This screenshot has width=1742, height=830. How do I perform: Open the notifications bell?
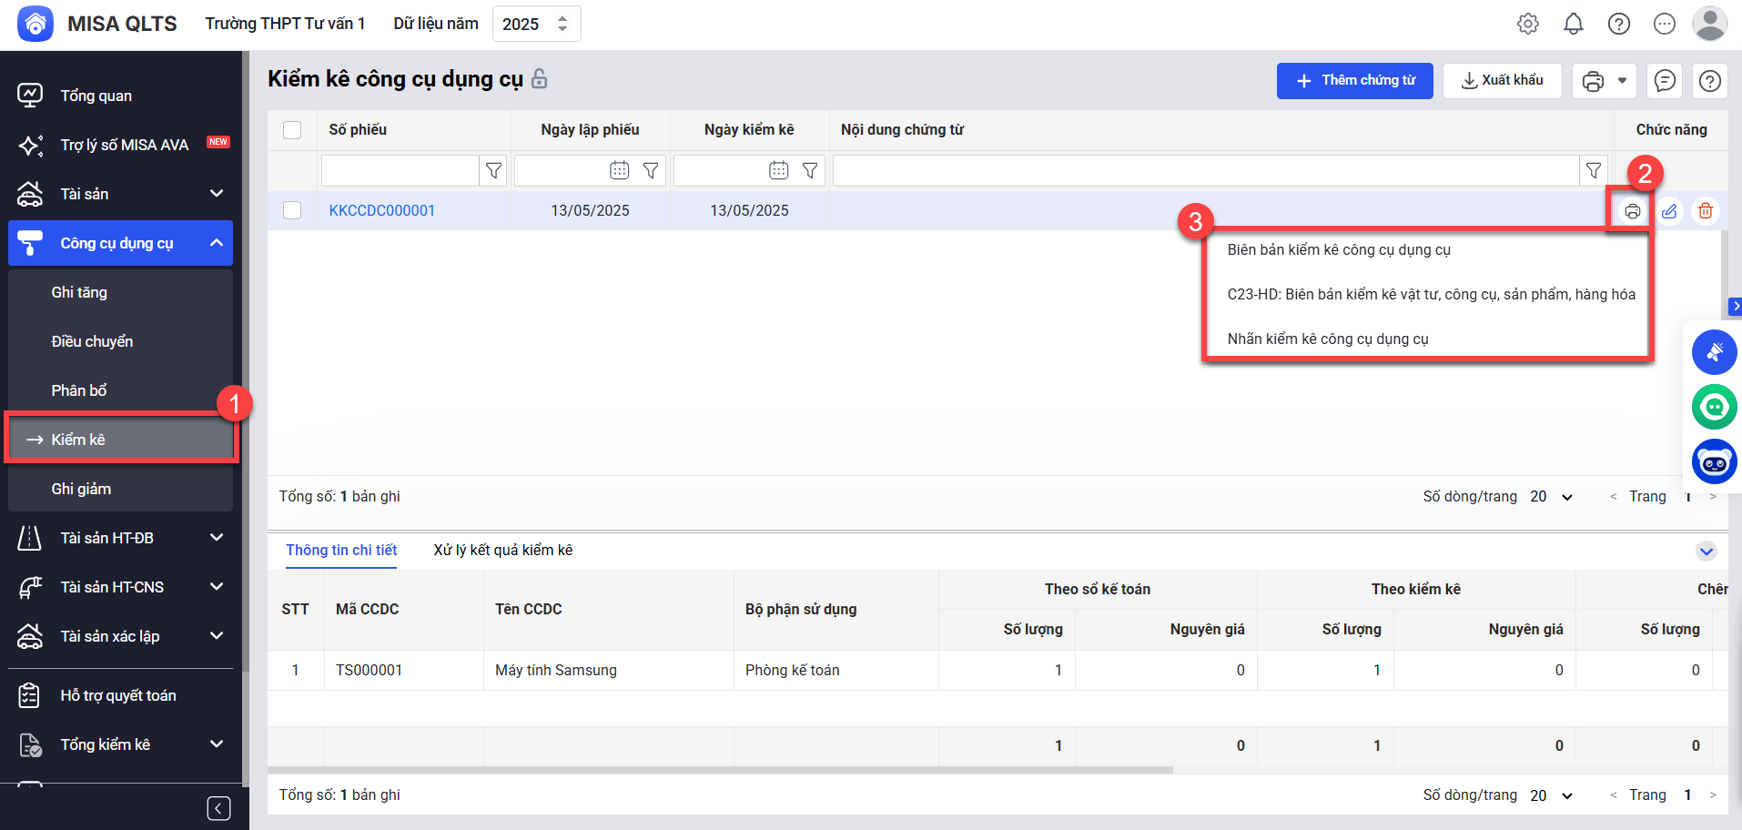pos(1573,25)
